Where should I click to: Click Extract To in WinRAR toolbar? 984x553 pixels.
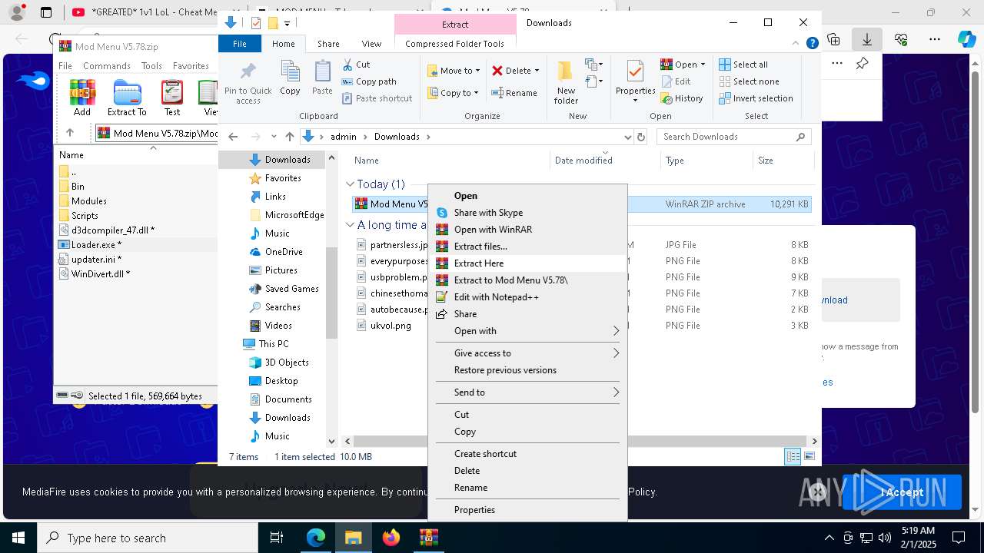tap(127, 98)
